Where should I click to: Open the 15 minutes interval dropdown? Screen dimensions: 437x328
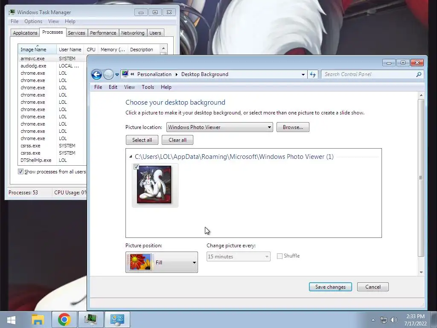coord(238,257)
